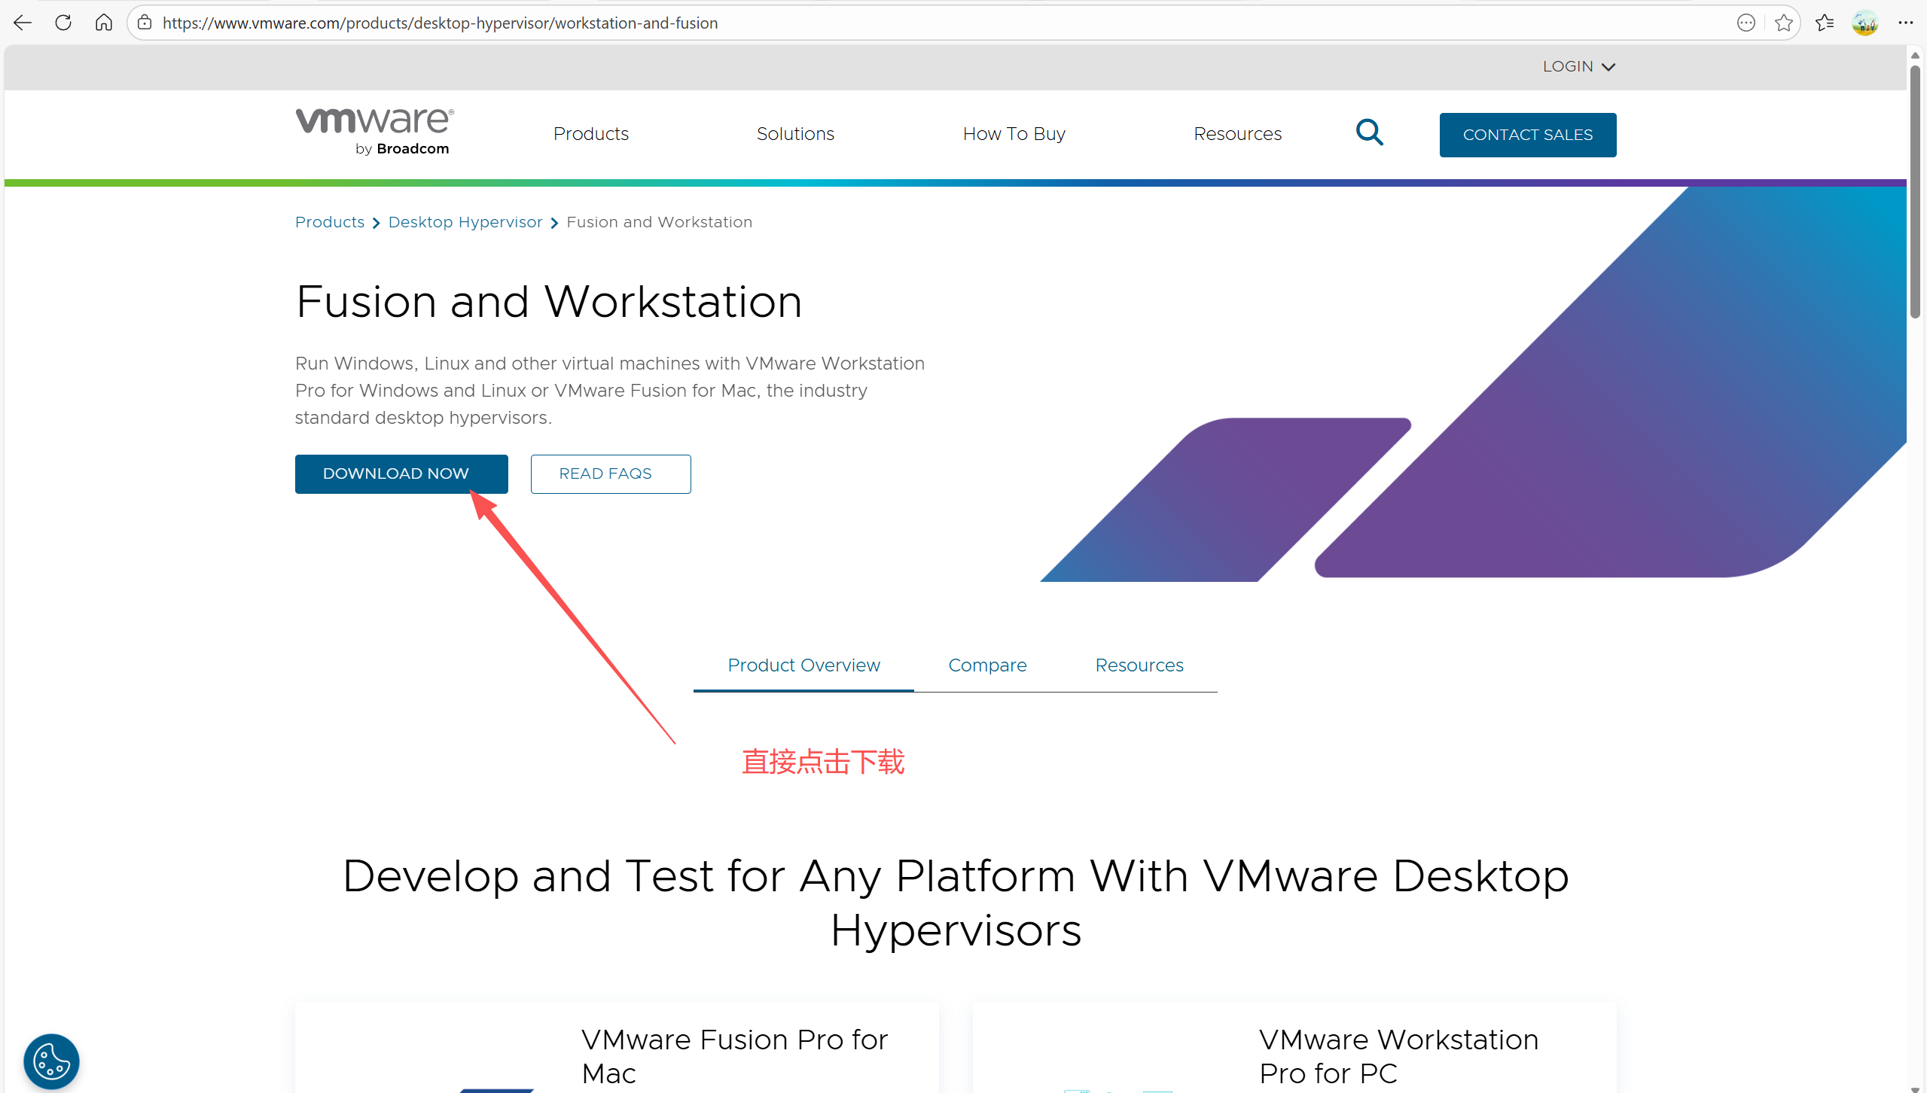This screenshot has height=1093, width=1927.
Task: Reload the page with refresh icon
Action: 63,23
